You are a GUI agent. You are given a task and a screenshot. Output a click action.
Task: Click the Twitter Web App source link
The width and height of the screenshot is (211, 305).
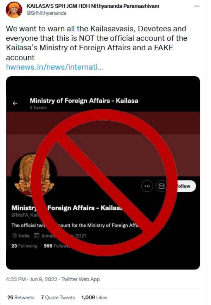tap(81, 279)
